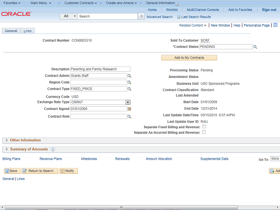Enable Separate Fixed Billing and Revenue

pyautogui.click(x=204, y=127)
